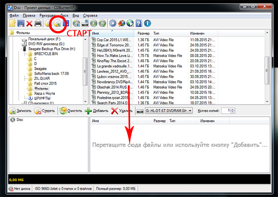Screen dimensions: 278x197
Task: Click the Добавить button
Action: [x=97, y=111]
